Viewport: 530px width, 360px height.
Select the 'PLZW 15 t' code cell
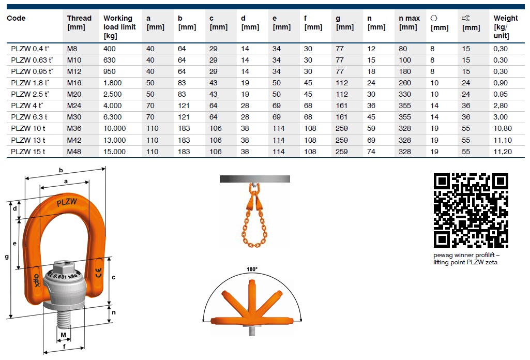[28, 152]
